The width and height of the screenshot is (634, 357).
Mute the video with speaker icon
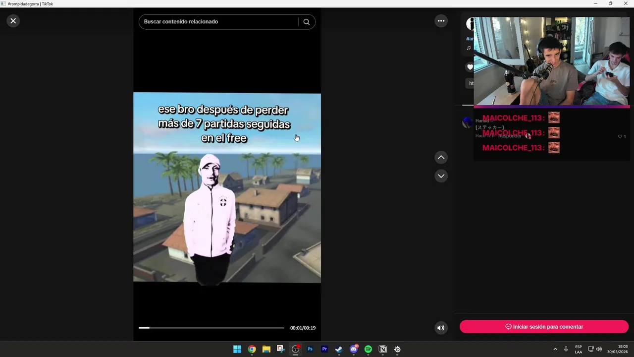pyautogui.click(x=441, y=328)
